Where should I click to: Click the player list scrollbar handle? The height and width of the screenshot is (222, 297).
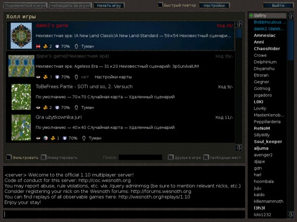tap(290, 40)
